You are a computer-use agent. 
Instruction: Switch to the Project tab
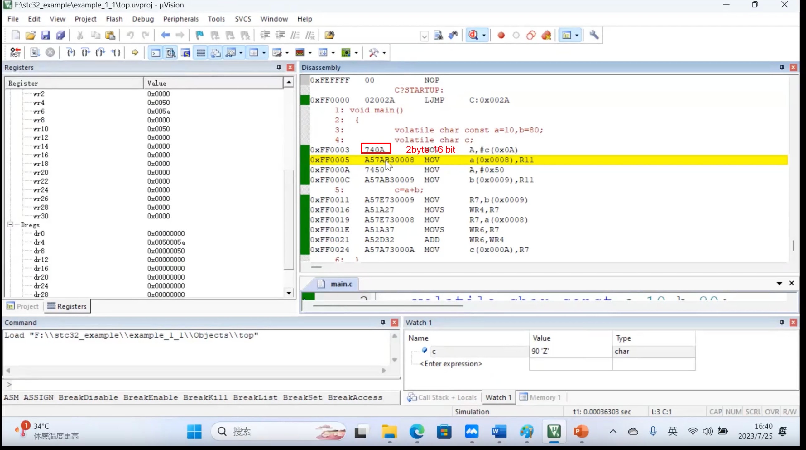(x=23, y=306)
